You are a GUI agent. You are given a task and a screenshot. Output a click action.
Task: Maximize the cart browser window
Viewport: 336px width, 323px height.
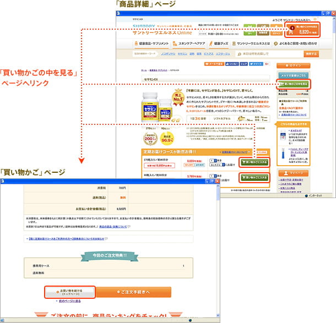pyautogui.click(x=212, y=181)
